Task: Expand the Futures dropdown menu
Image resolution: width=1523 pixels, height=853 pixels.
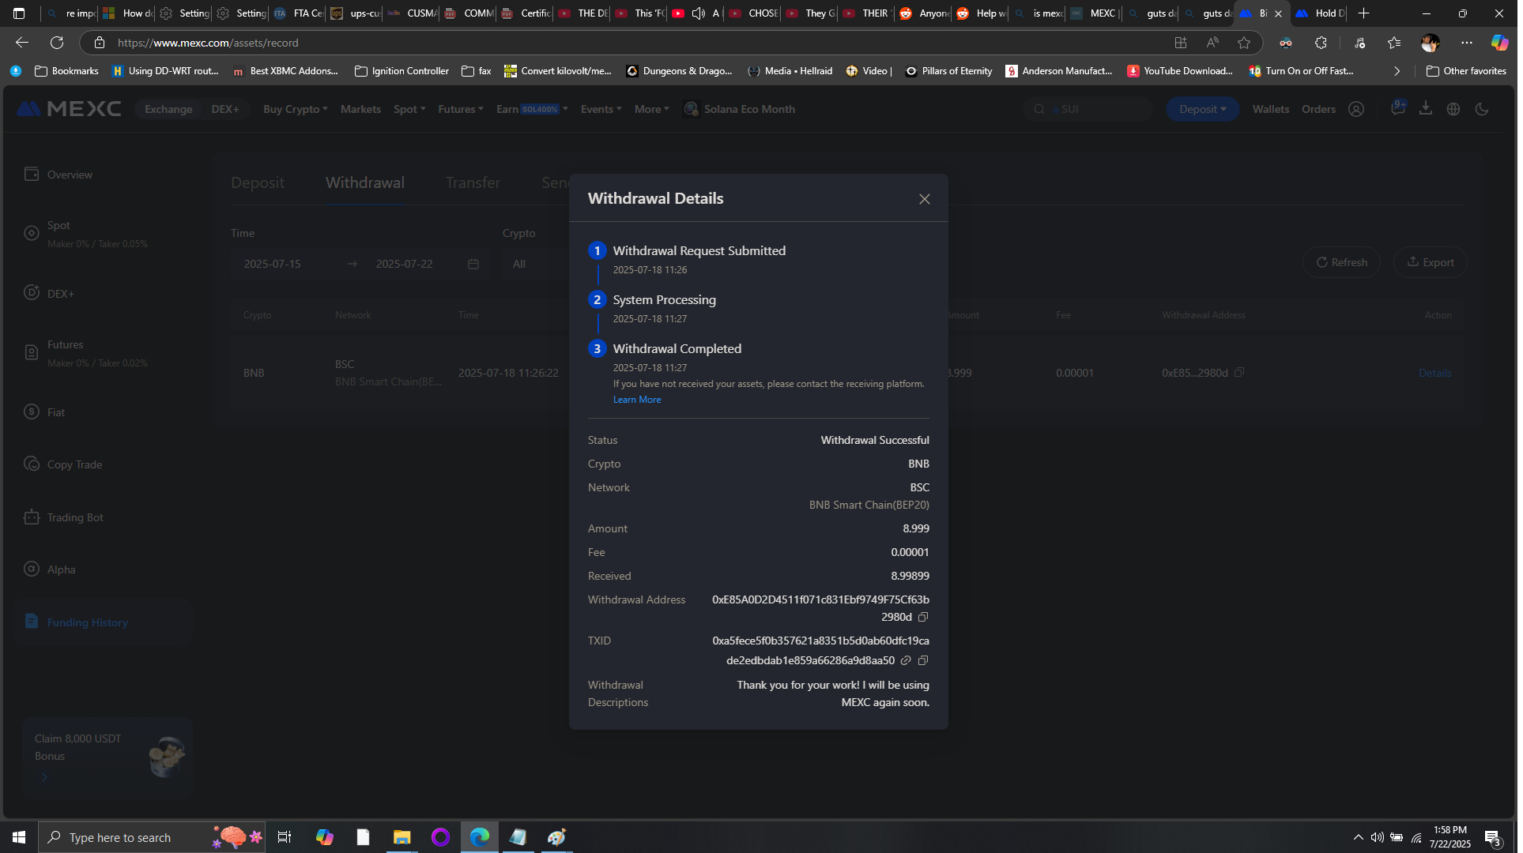Action: tap(461, 109)
